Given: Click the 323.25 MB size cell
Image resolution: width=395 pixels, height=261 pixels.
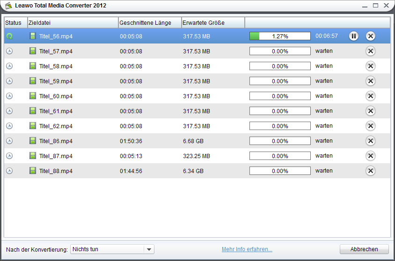Looking at the screenshot, I should [x=197, y=156].
